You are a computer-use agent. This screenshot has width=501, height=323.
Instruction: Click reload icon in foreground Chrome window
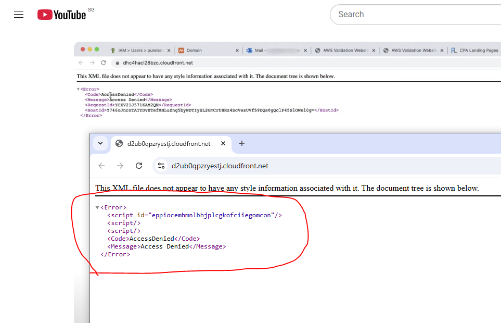click(139, 166)
